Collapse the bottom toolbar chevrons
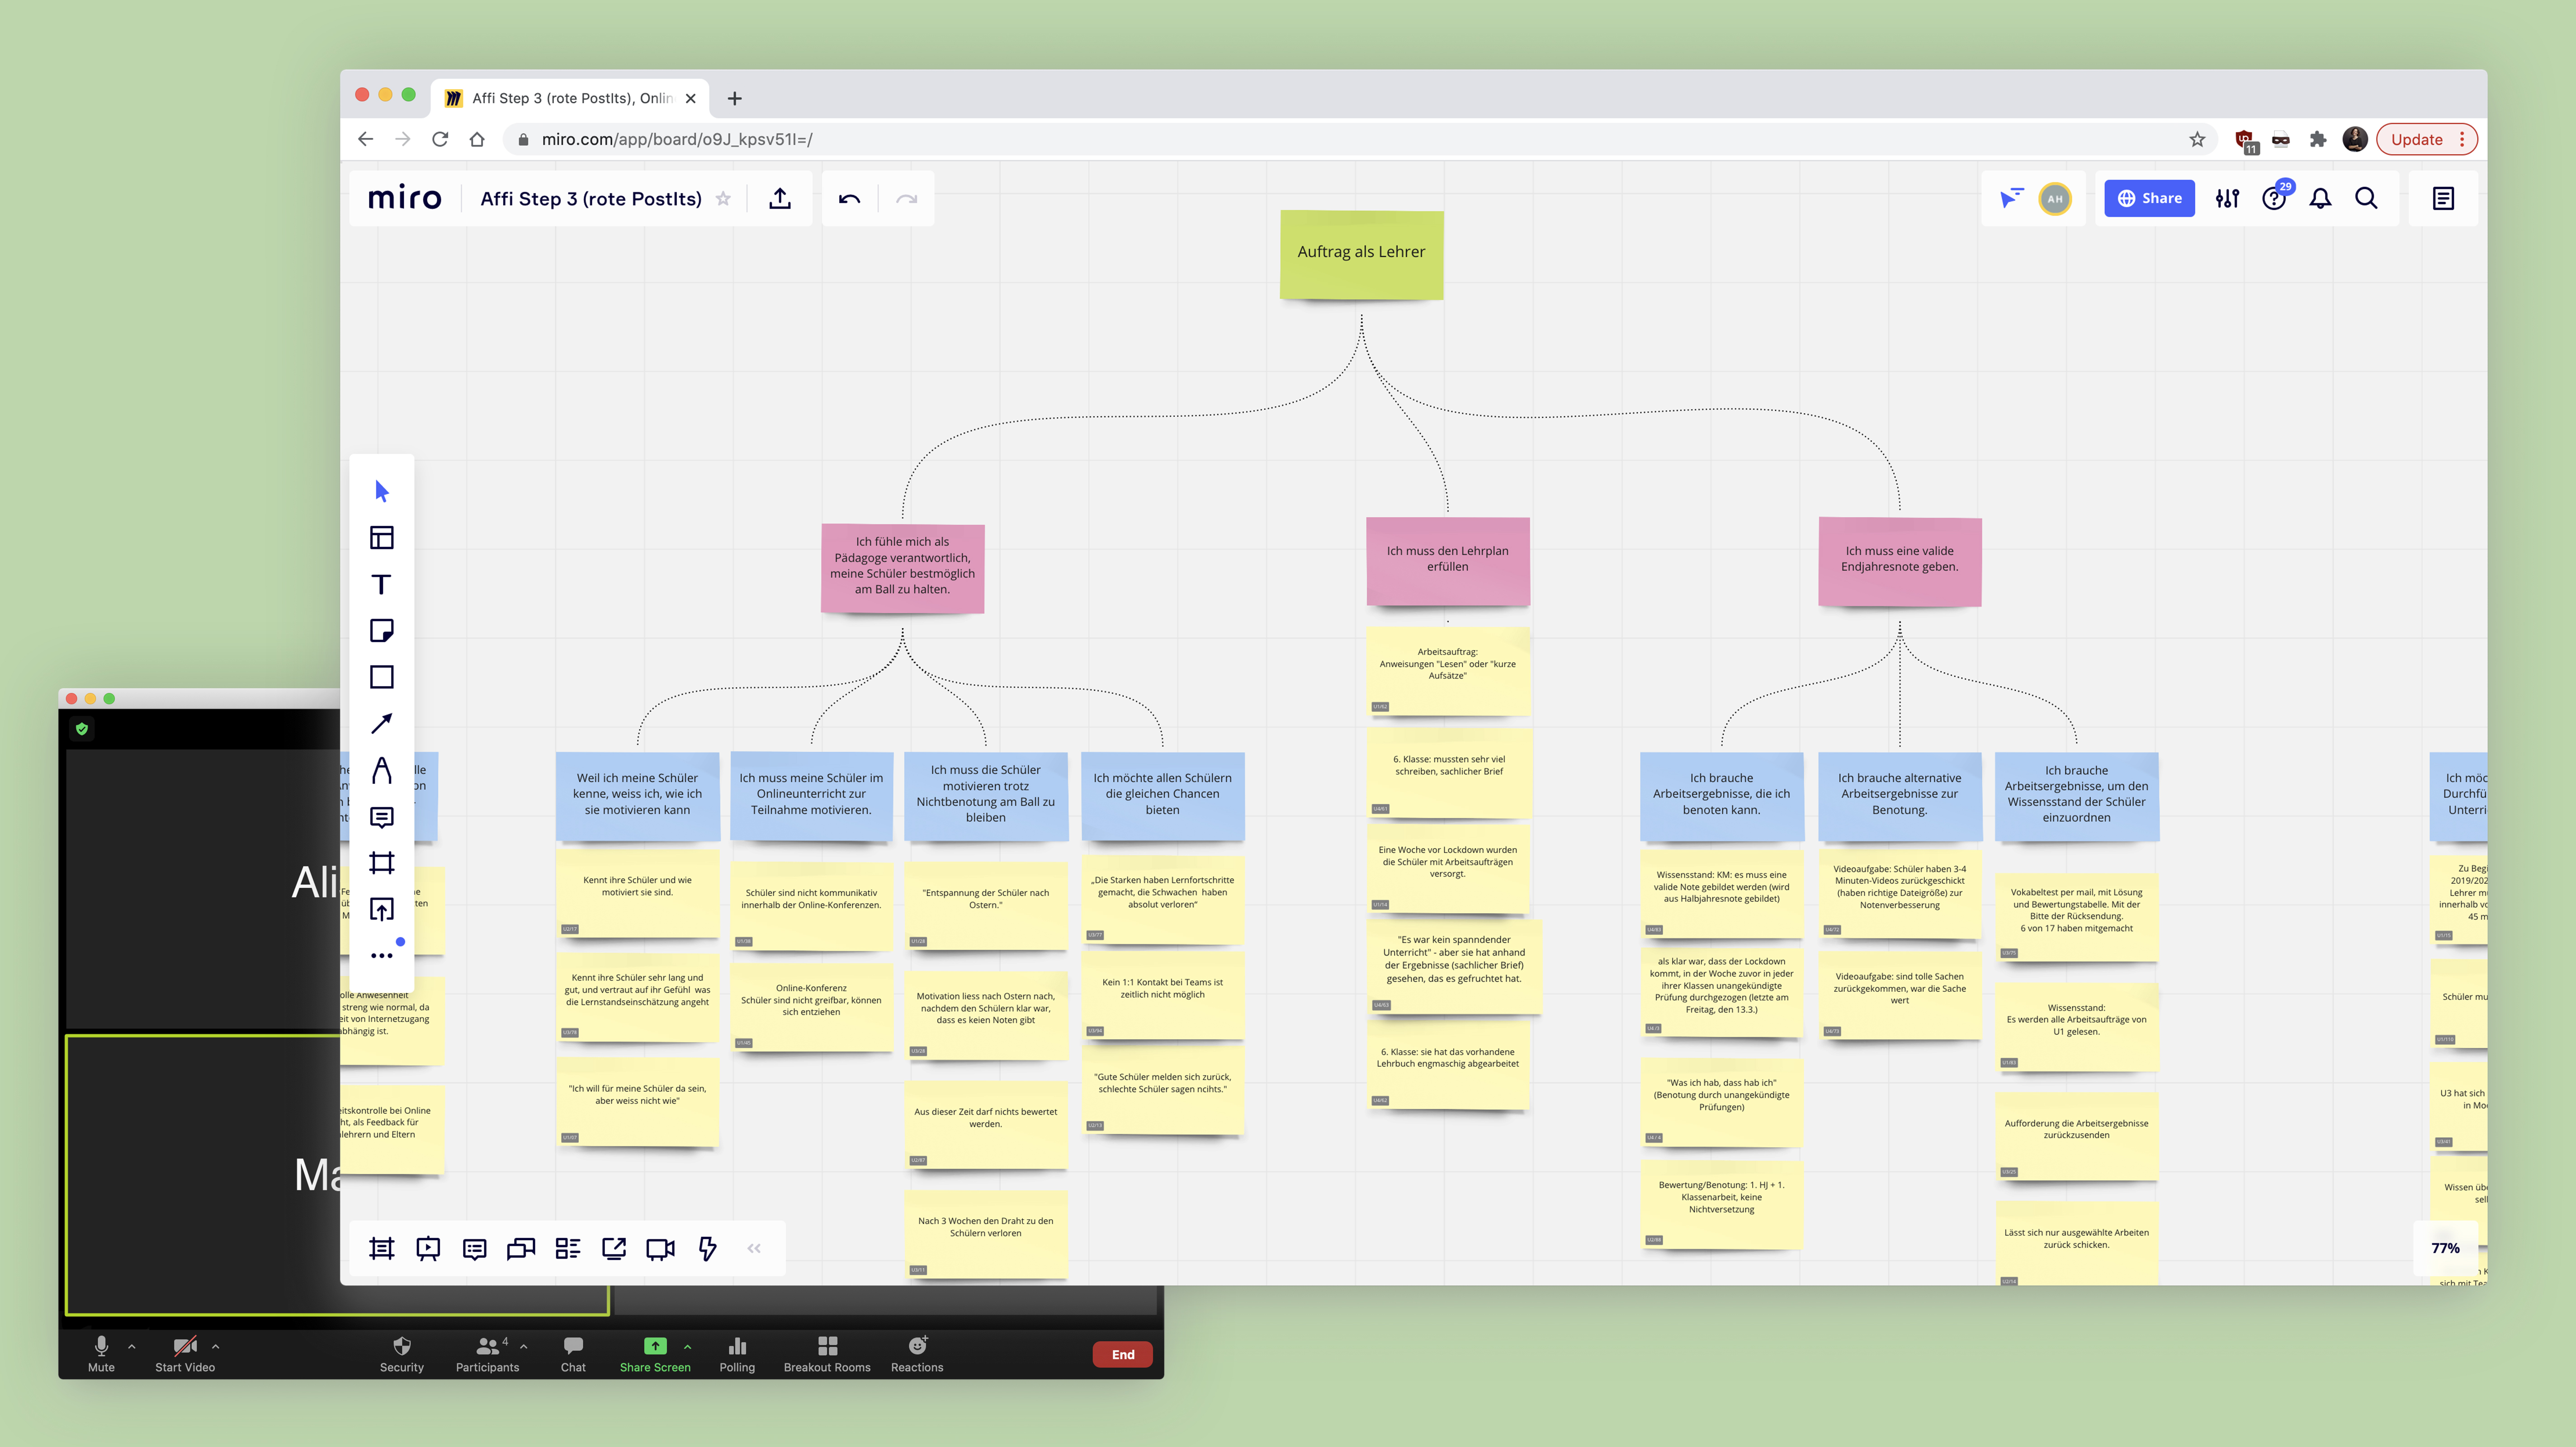The width and height of the screenshot is (2576, 1447). pyautogui.click(x=754, y=1248)
